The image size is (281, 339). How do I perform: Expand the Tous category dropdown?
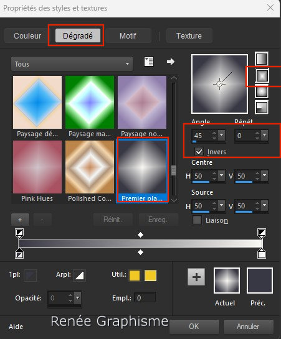[x=72, y=64]
